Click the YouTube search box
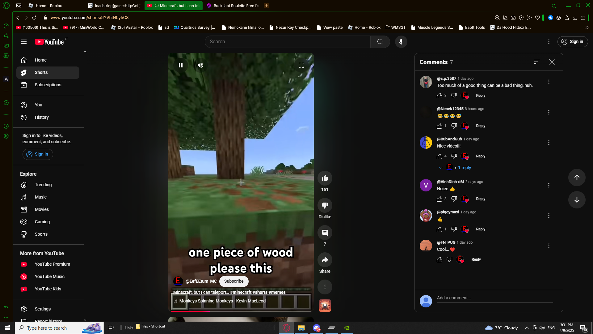 pos(288,42)
